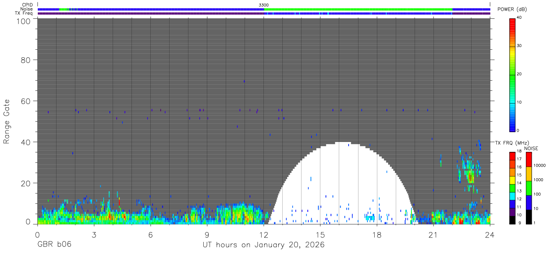Screen dimensions: 551x254
Task: Click the '10000' tick in NOISE legend
Action: click(x=540, y=165)
